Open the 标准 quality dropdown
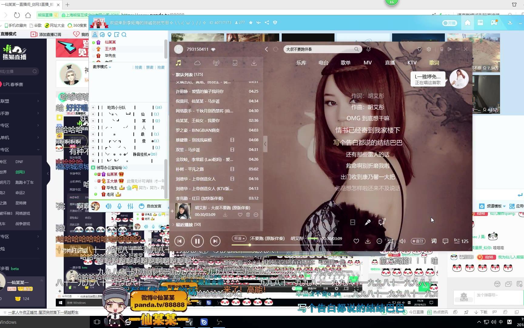Image resolution: width=524 pixels, height=328 pixels. [239, 238]
